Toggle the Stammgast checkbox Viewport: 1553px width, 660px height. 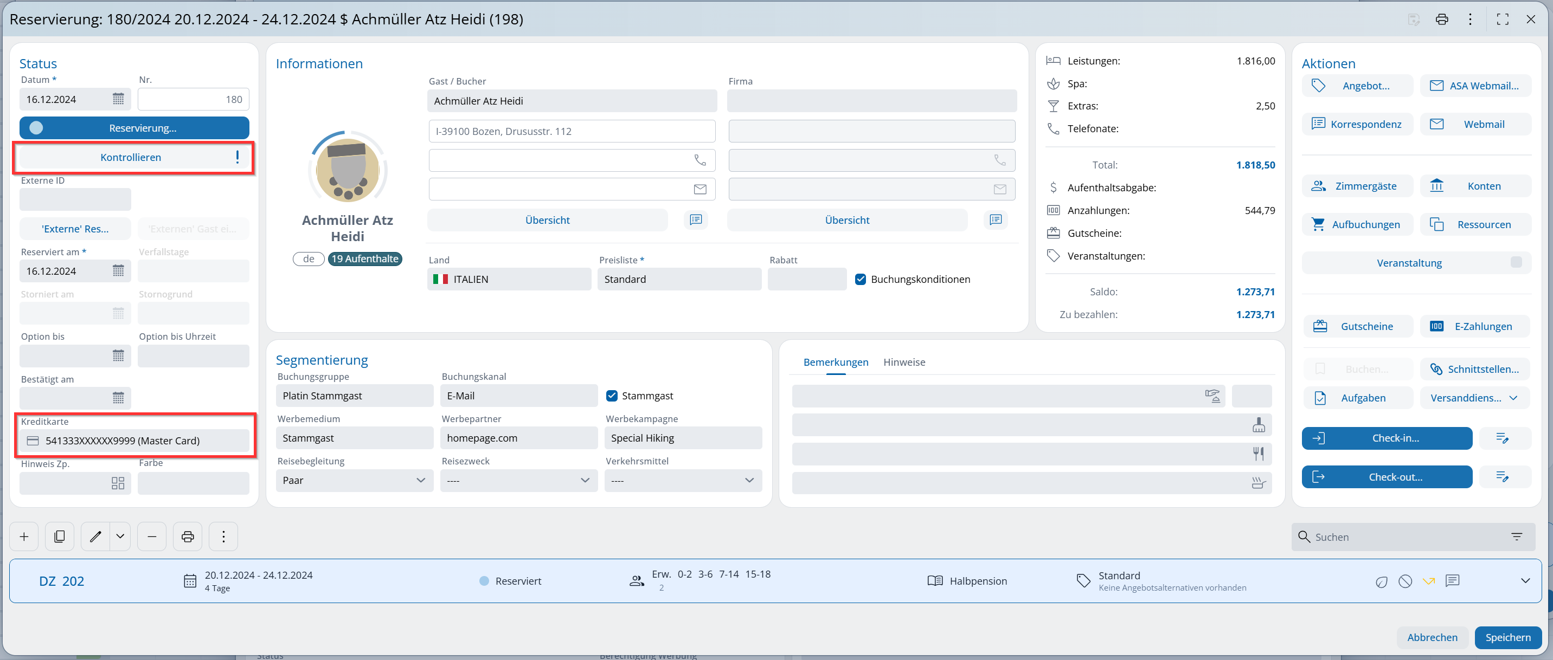[x=612, y=396]
